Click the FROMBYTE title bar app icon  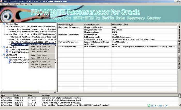click(x=1, y=1)
